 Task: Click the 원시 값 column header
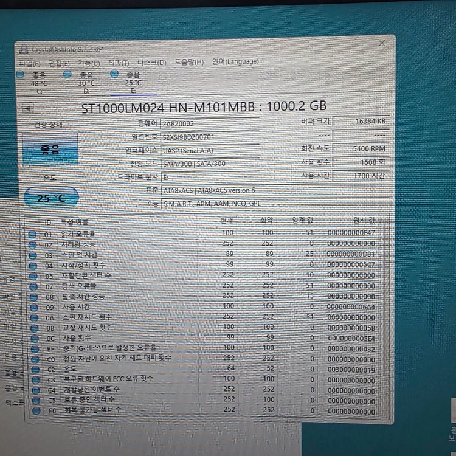pos(364,220)
